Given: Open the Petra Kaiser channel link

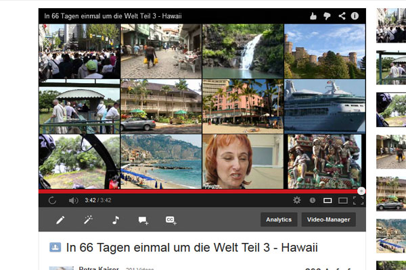Looking at the screenshot, I should click(x=99, y=268).
